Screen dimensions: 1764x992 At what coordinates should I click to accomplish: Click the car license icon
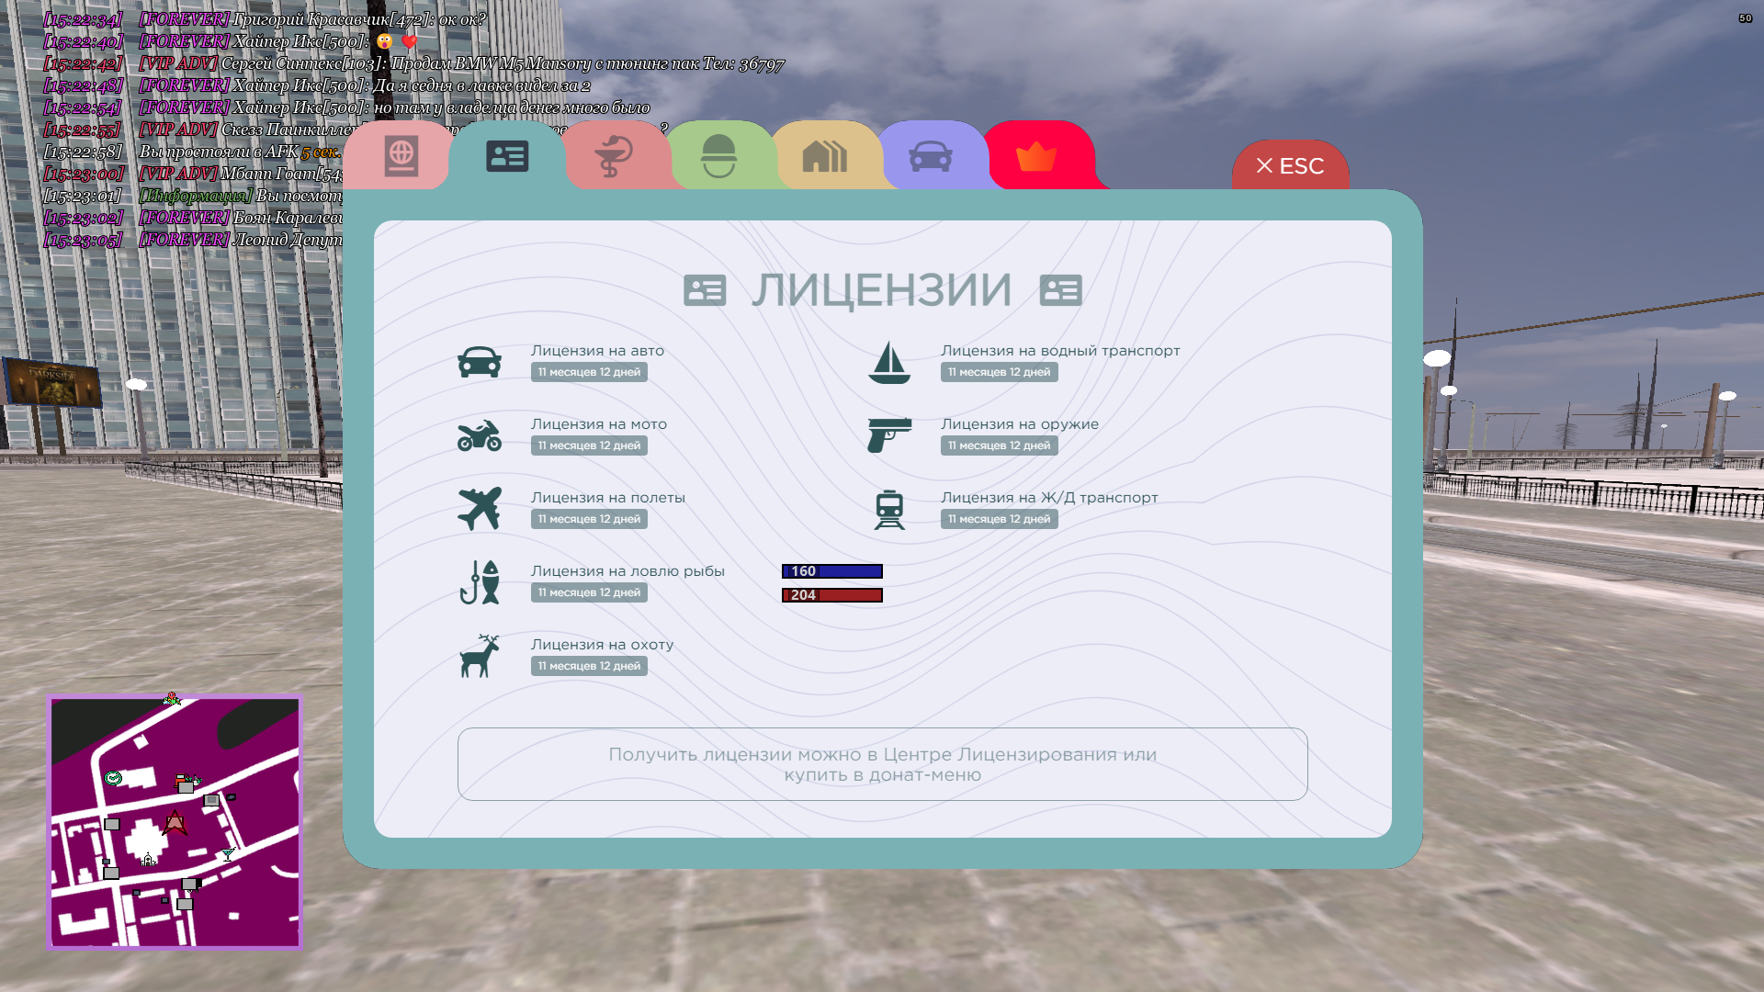click(x=480, y=362)
